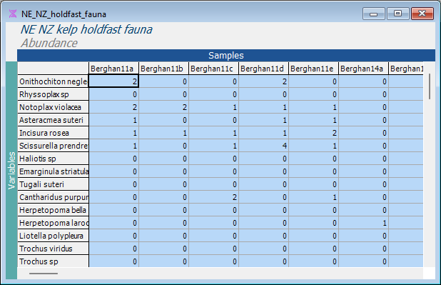Select the Trochus sp row label
This screenshot has width=441, height=285.
click(53, 261)
